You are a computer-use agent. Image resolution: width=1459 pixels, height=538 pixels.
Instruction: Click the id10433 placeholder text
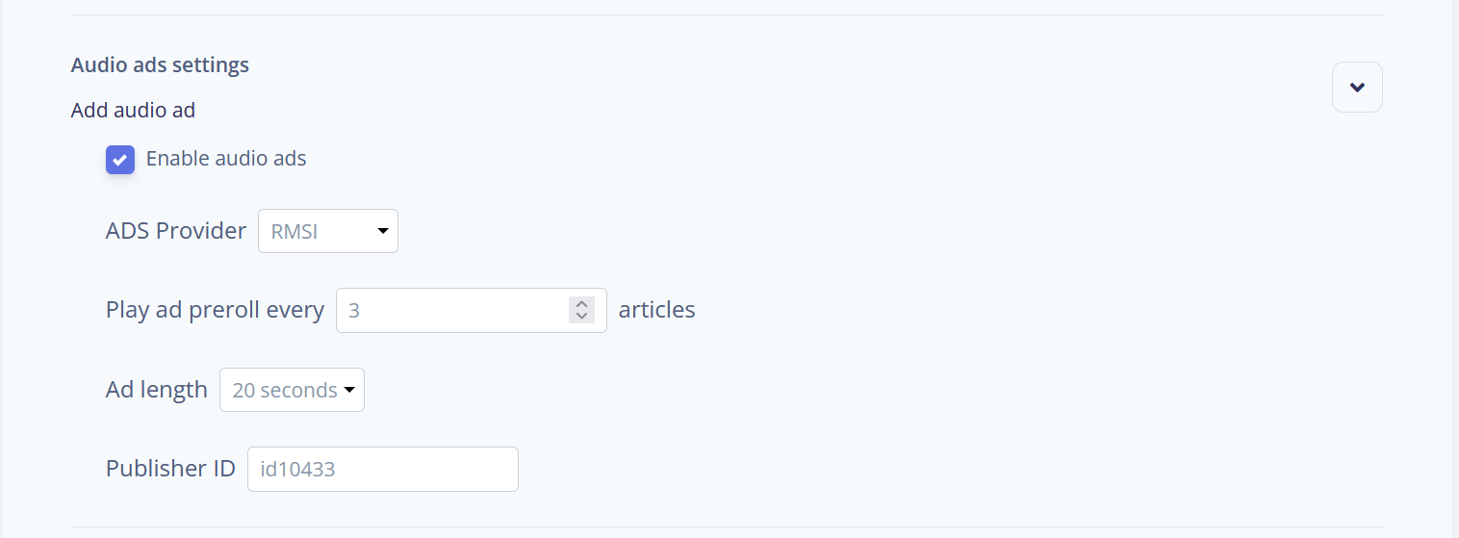pos(297,470)
